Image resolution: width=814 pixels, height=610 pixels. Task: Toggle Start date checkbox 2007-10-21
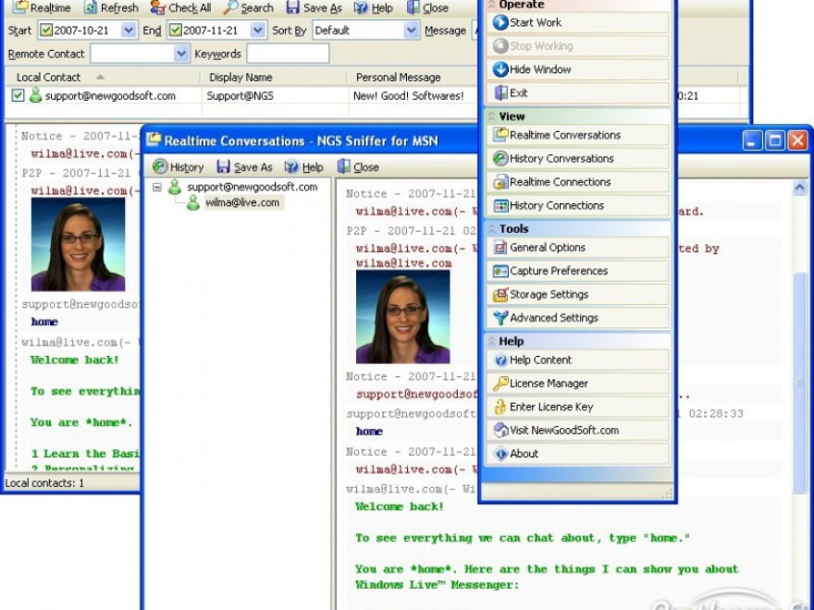46,30
